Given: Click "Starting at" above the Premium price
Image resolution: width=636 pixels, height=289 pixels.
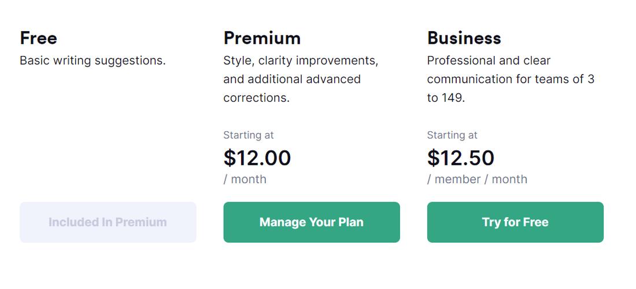Looking at the screenshot, I should coord(249,135).
